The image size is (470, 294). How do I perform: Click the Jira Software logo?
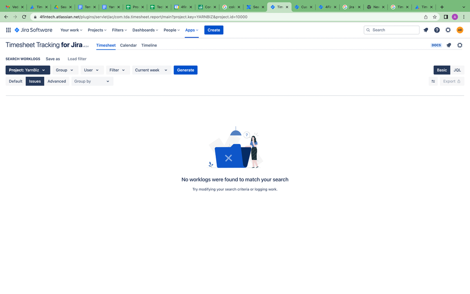pyautogui.click(x=33, y=30)
